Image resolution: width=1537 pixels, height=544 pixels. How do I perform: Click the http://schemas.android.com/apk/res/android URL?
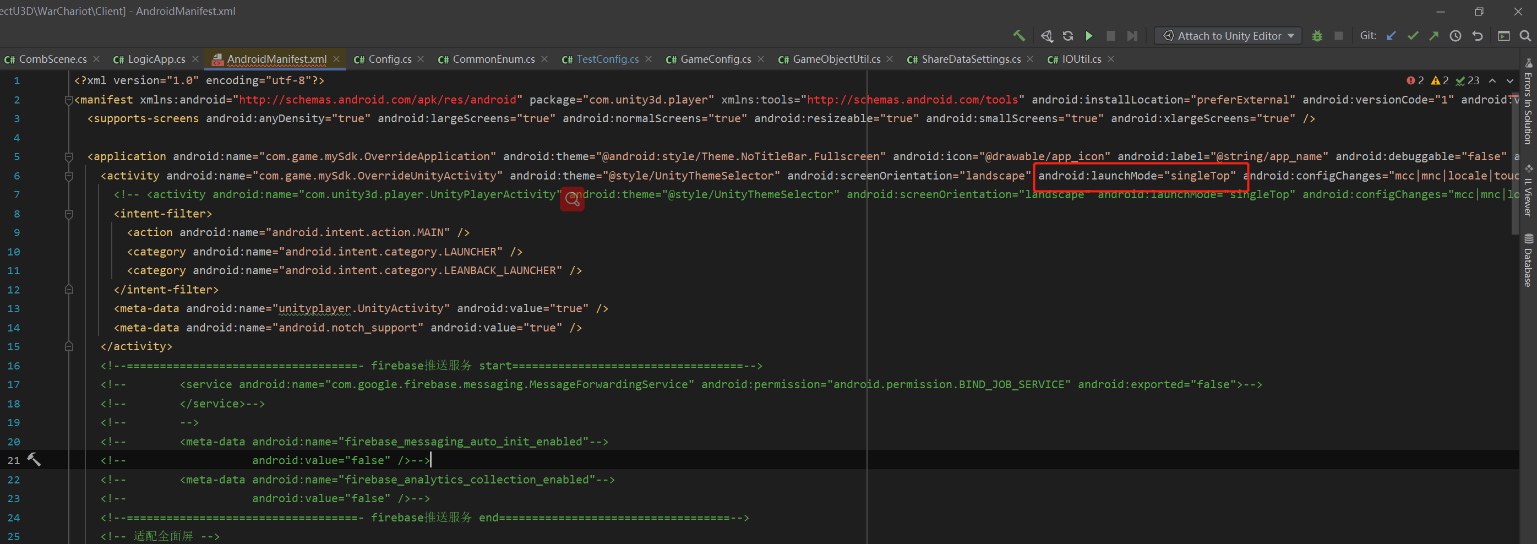coord(377,100)
